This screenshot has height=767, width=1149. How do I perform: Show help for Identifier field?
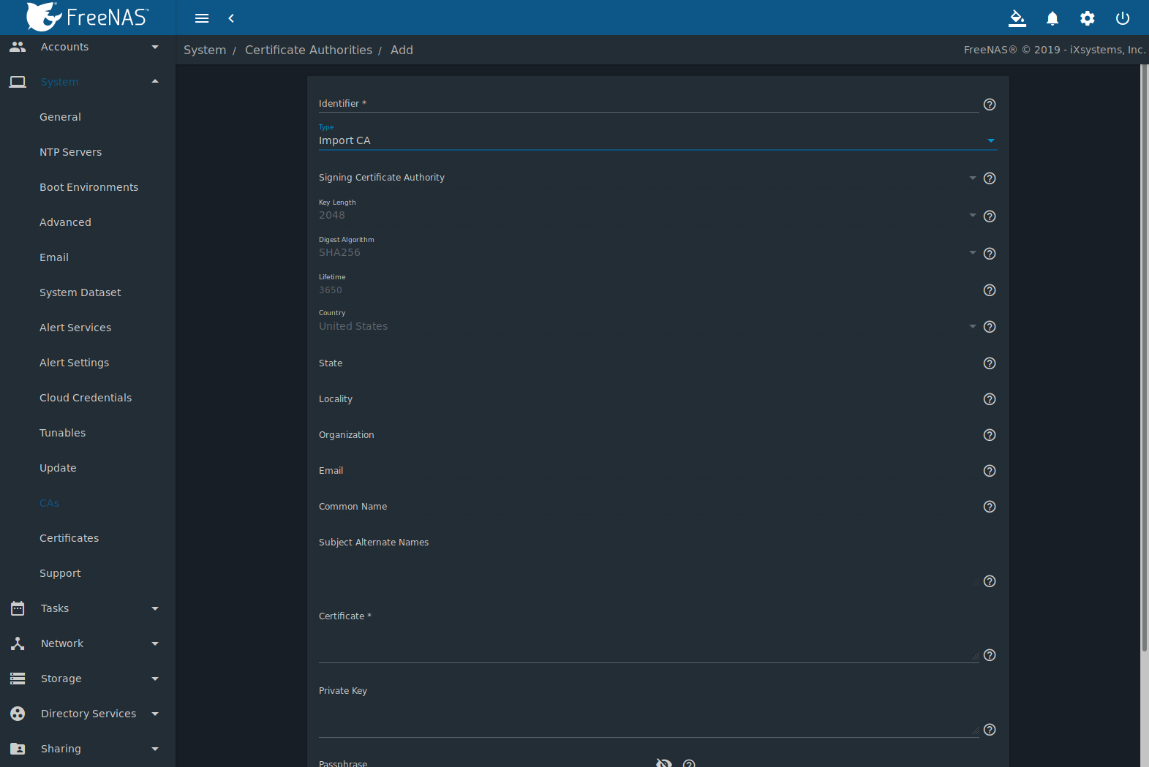(990, 105)
